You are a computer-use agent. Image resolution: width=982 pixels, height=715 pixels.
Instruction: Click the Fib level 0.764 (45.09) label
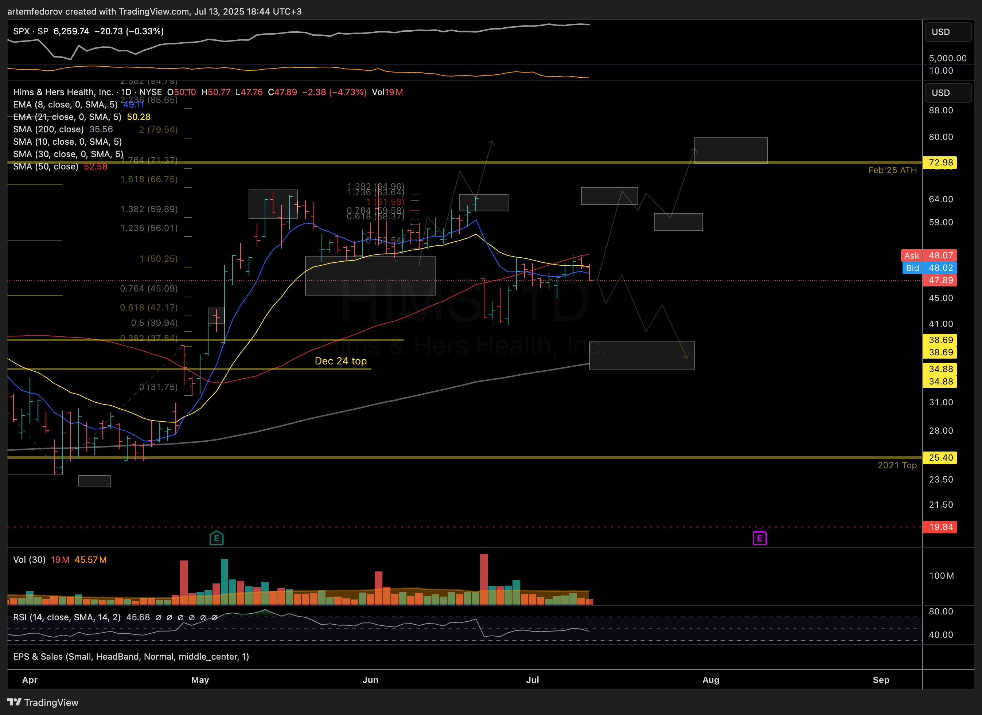point(149,289)
